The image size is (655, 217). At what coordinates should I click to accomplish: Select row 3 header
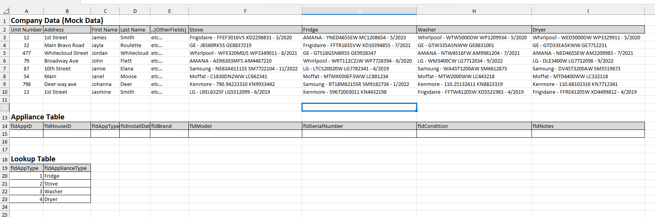(x=5, y=37)
